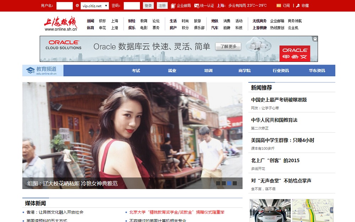
Task: Click the 申花 link
Action: pyautogui.click(x=102, y=28)
